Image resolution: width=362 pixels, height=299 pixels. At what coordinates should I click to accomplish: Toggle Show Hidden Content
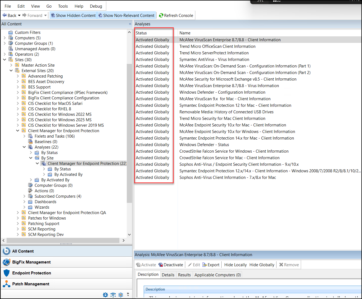pyautogui.click(x=73, y=15)
